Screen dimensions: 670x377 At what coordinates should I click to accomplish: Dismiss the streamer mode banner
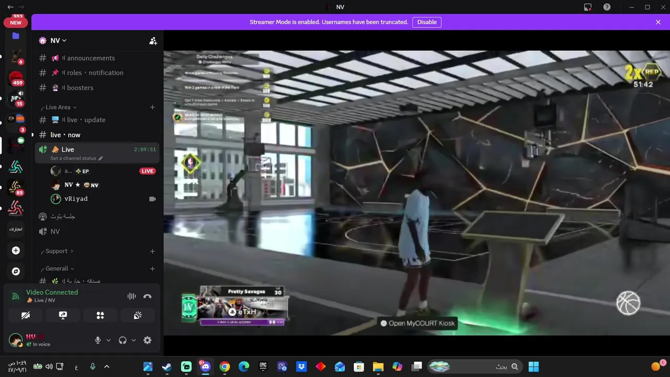658,22
